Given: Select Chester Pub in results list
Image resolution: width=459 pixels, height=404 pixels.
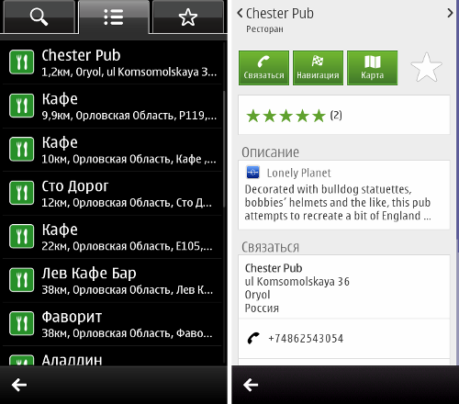Looking at the screenshot, I should tap(112, 62).
